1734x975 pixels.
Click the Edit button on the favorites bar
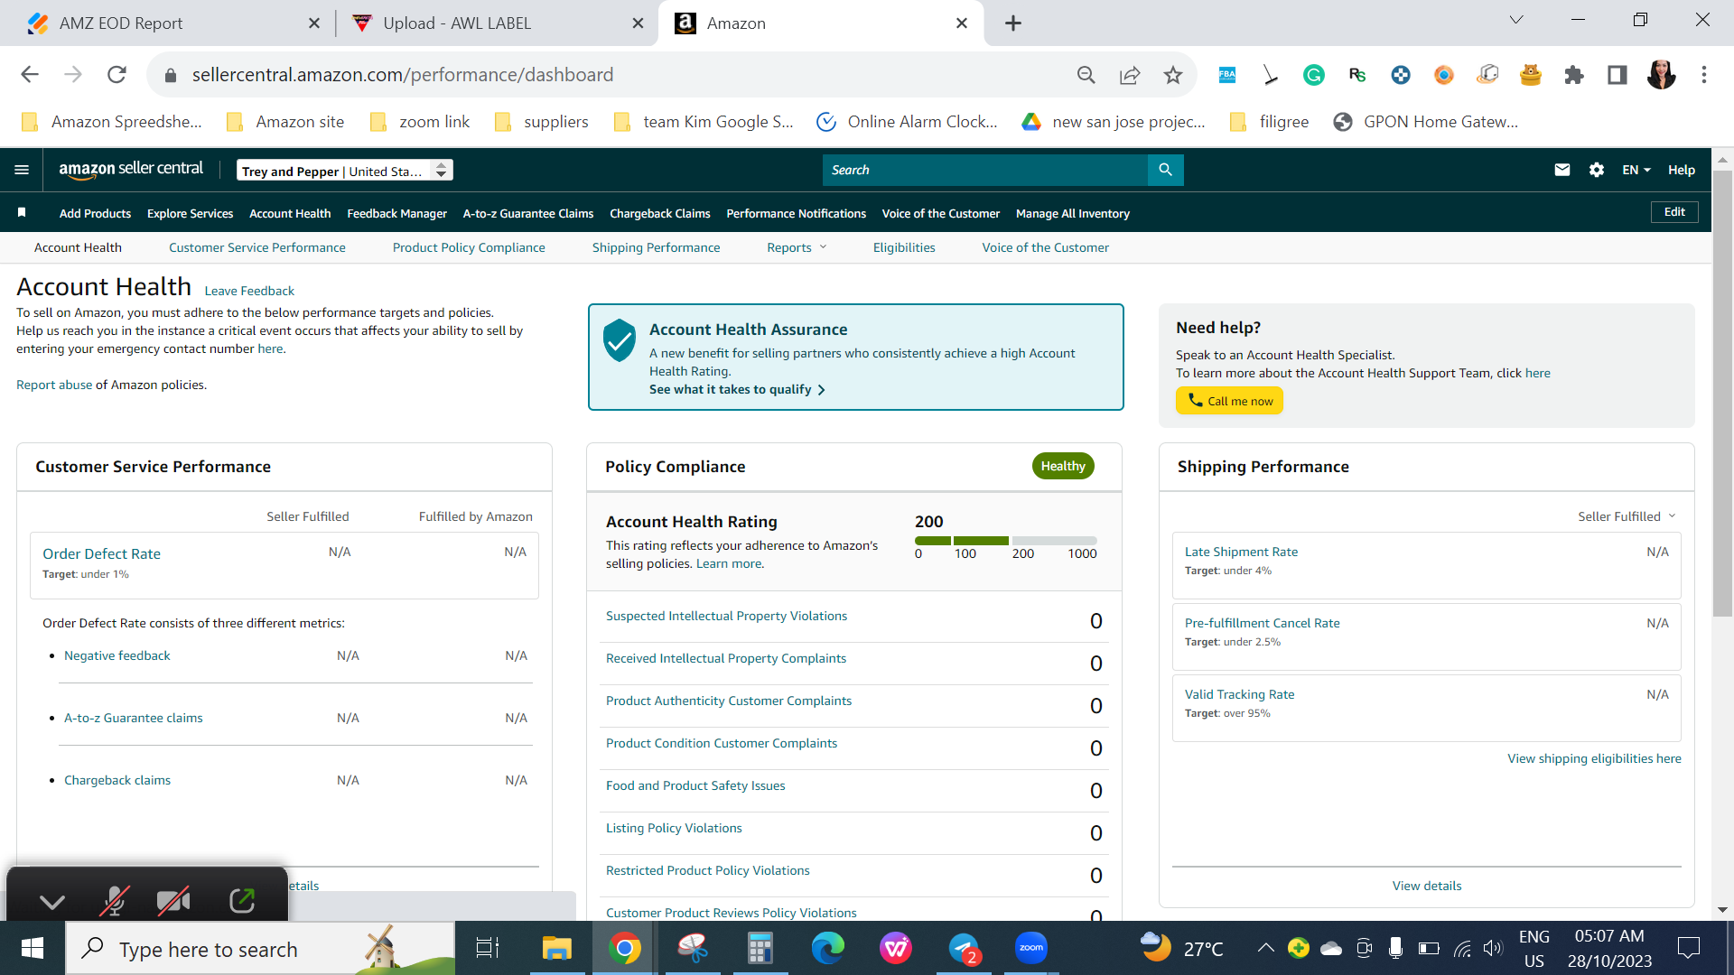coord(1674,212)
